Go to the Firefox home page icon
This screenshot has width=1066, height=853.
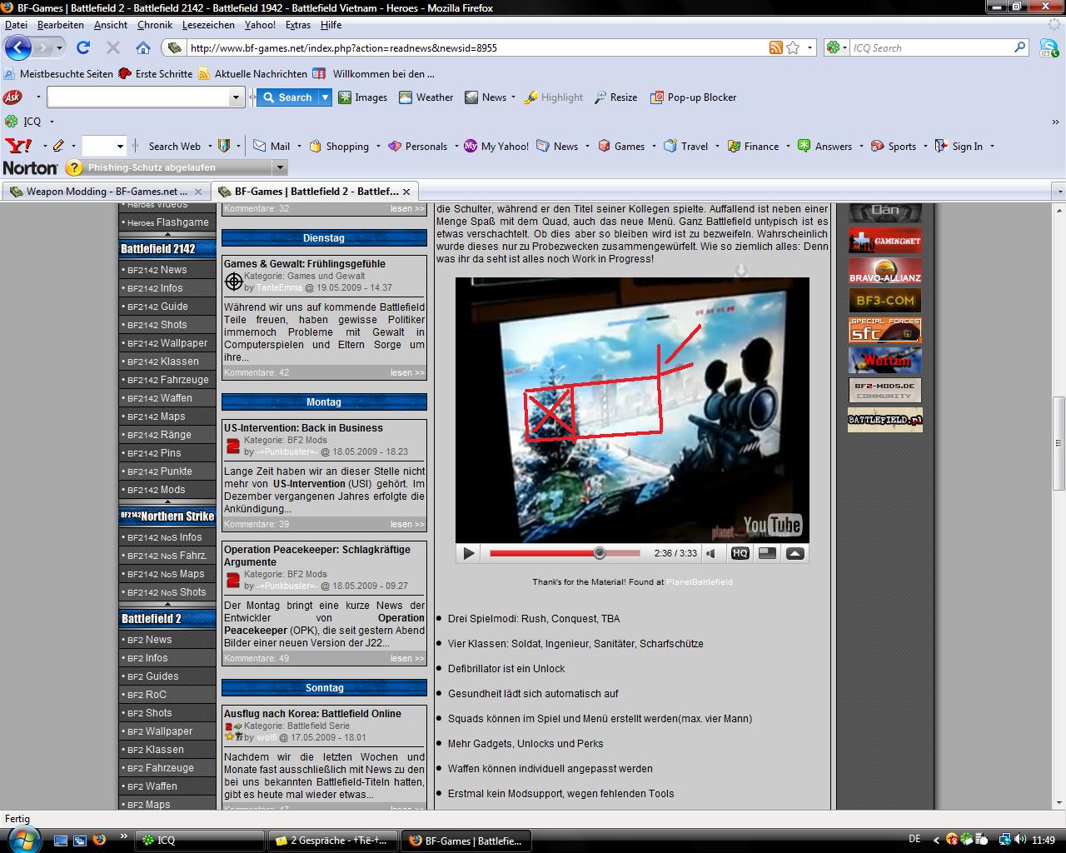143,47
